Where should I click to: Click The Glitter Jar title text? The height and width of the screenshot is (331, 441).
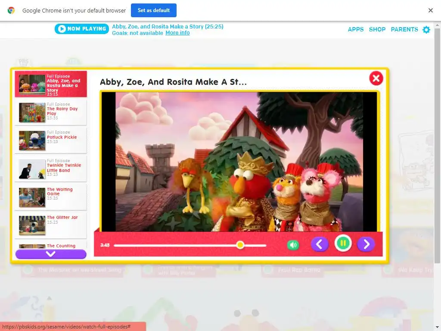click(62, 217)
